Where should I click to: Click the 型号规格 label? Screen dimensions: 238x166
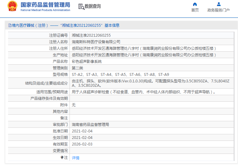pos(60,75)
